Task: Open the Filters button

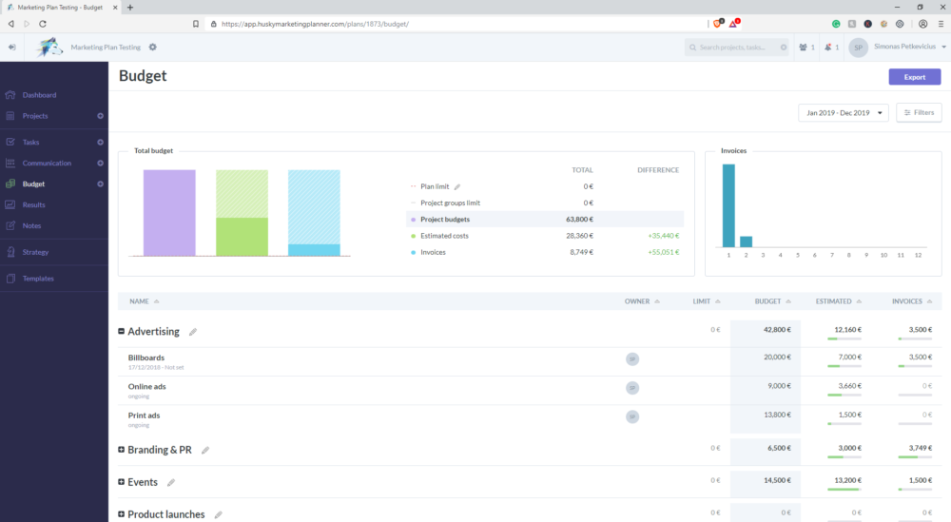Action: coord(919,113)
